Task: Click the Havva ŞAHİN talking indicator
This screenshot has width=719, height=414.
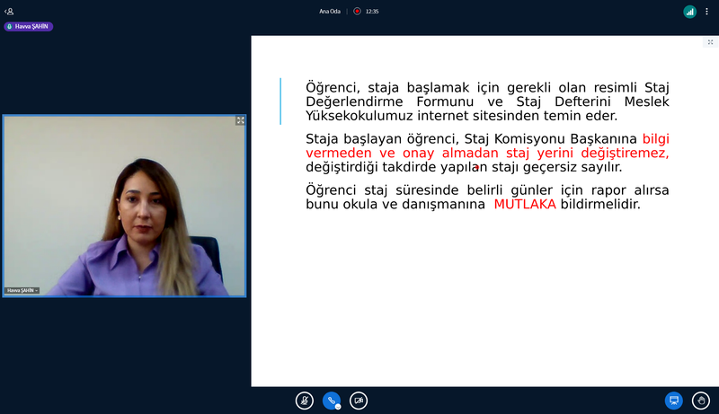Action: 30,27
